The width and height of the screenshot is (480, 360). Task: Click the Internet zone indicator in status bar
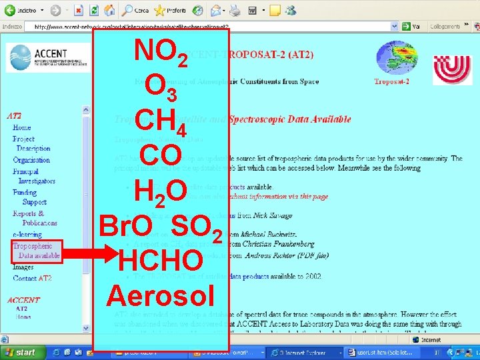427,340
